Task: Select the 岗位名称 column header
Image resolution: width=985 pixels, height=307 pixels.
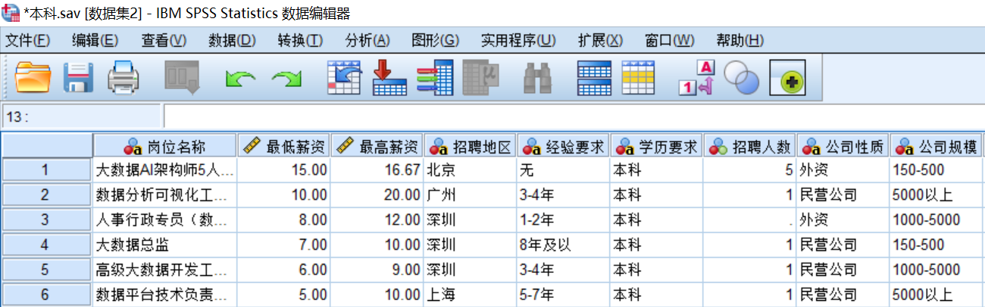Action: click(x=164, y=146)
